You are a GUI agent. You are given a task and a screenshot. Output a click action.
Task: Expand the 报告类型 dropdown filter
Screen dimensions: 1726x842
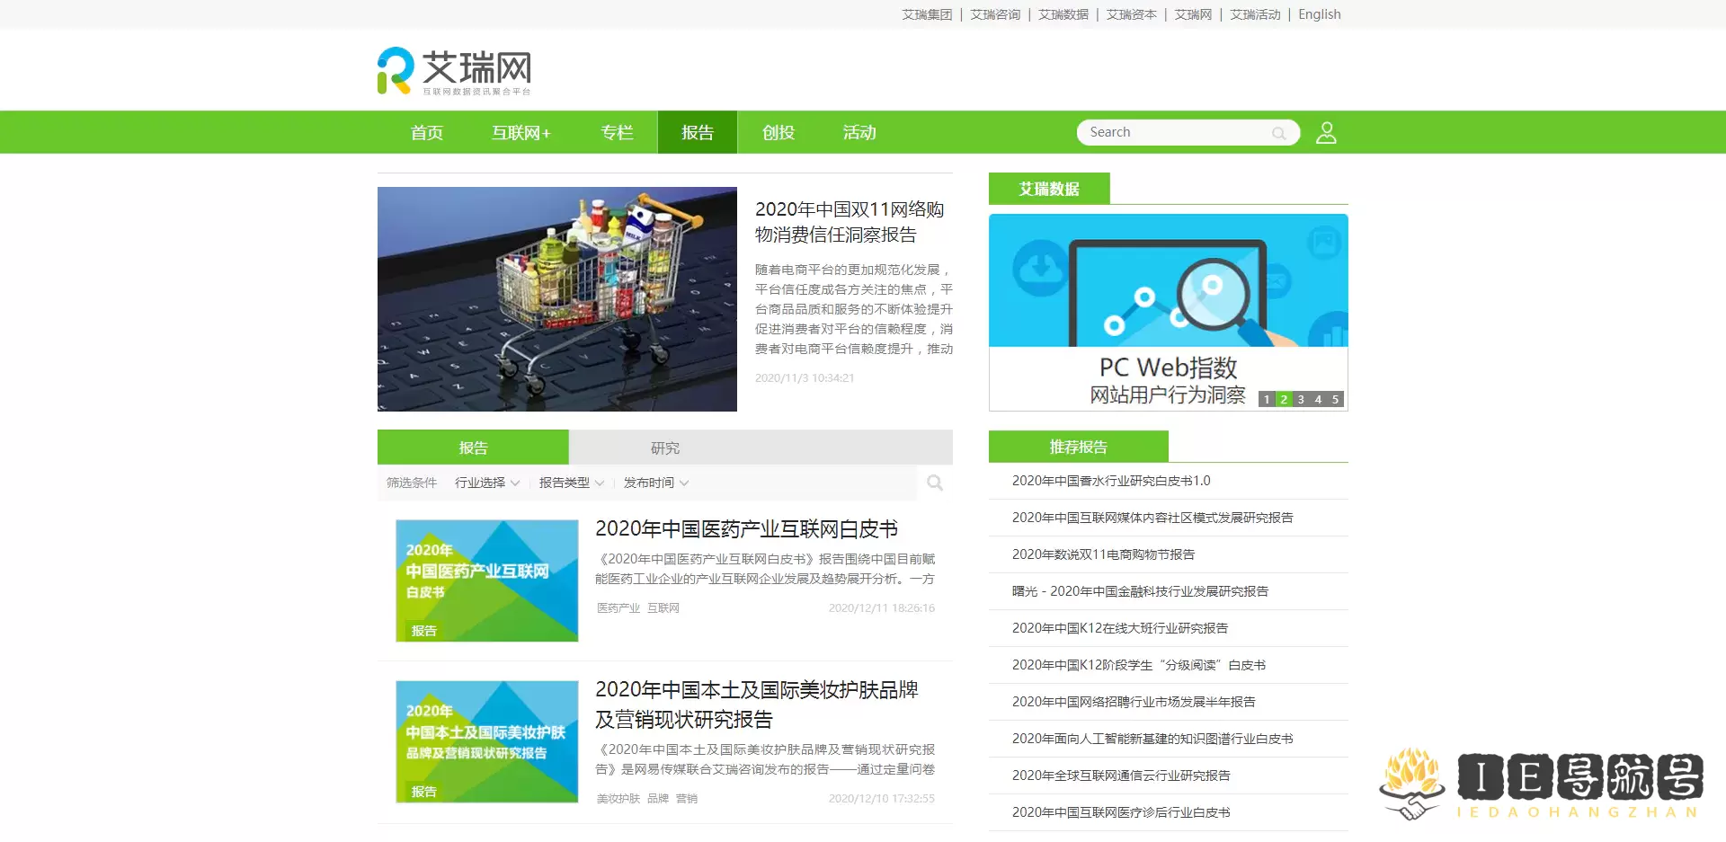571,483
